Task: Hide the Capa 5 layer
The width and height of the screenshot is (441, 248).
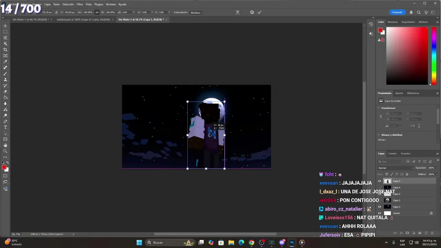Action: coord(380,181)
